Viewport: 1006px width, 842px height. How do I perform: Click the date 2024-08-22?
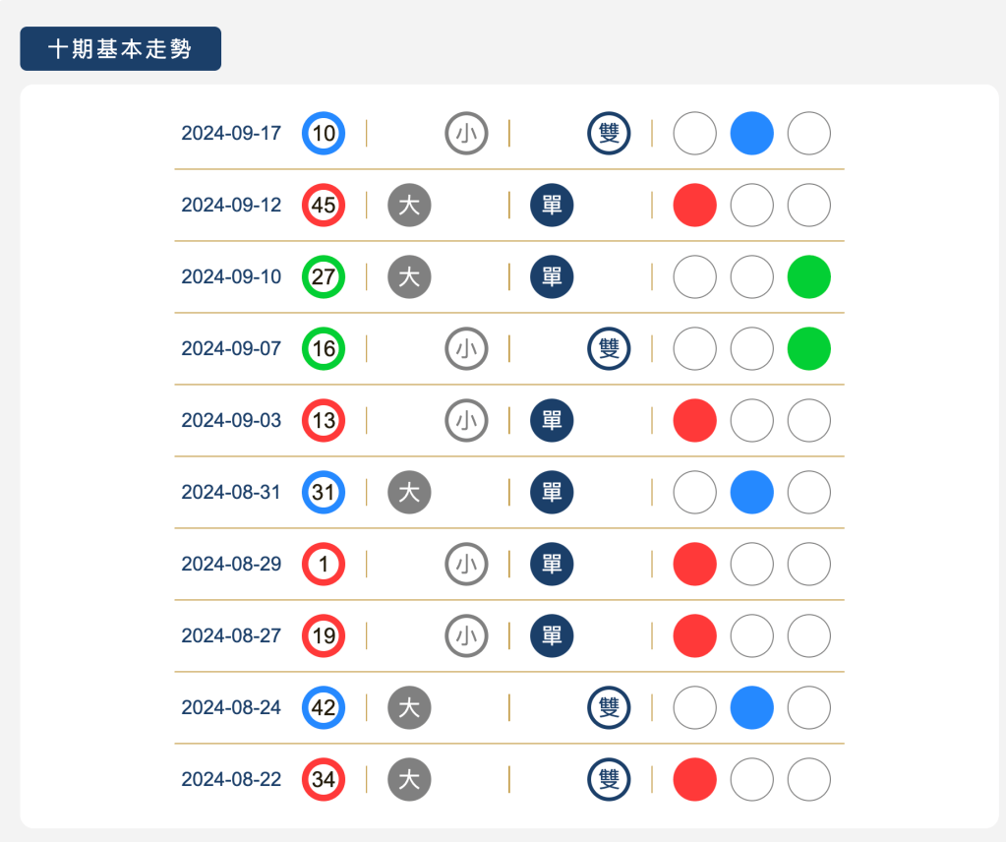click(x=231, y=780)
